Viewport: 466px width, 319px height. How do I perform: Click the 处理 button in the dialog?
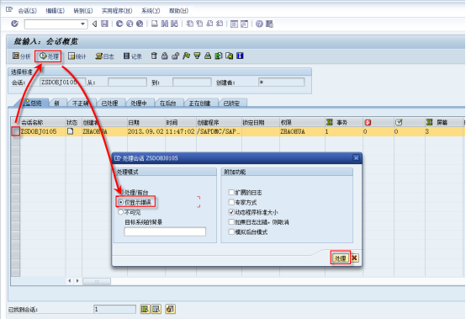click(341, 258)
